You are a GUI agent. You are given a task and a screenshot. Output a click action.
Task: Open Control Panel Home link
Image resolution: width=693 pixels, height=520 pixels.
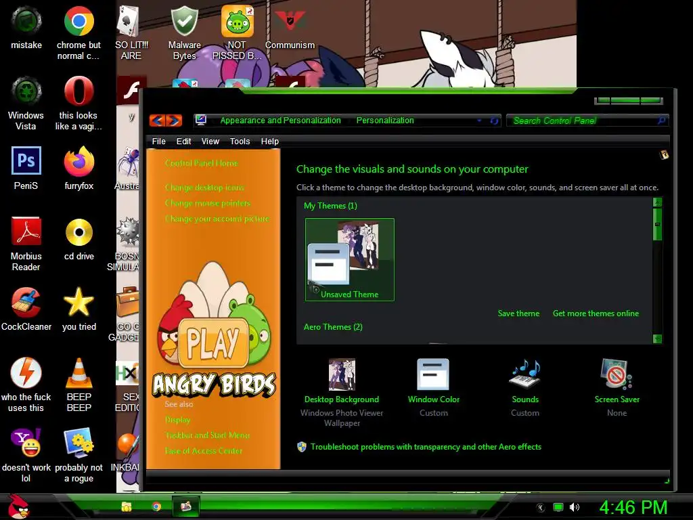point(202,163)
